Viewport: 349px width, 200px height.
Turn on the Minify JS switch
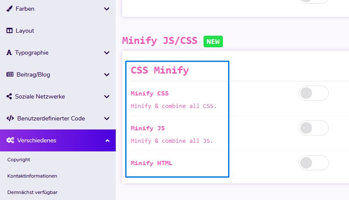(313, 128)
